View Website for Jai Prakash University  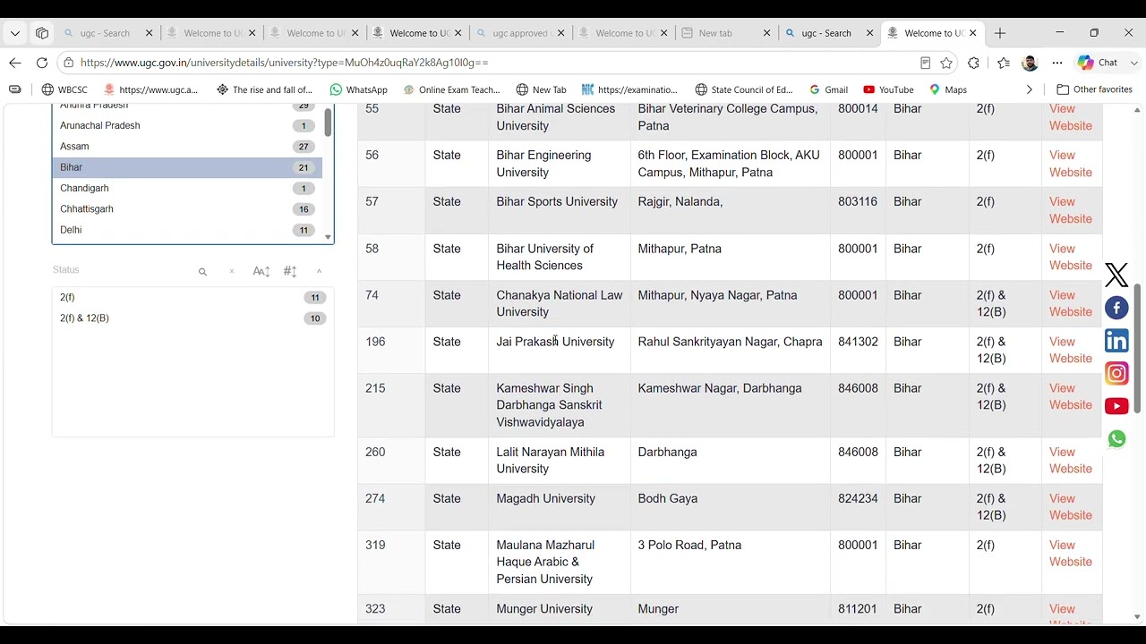click(x=1070, y=350)
